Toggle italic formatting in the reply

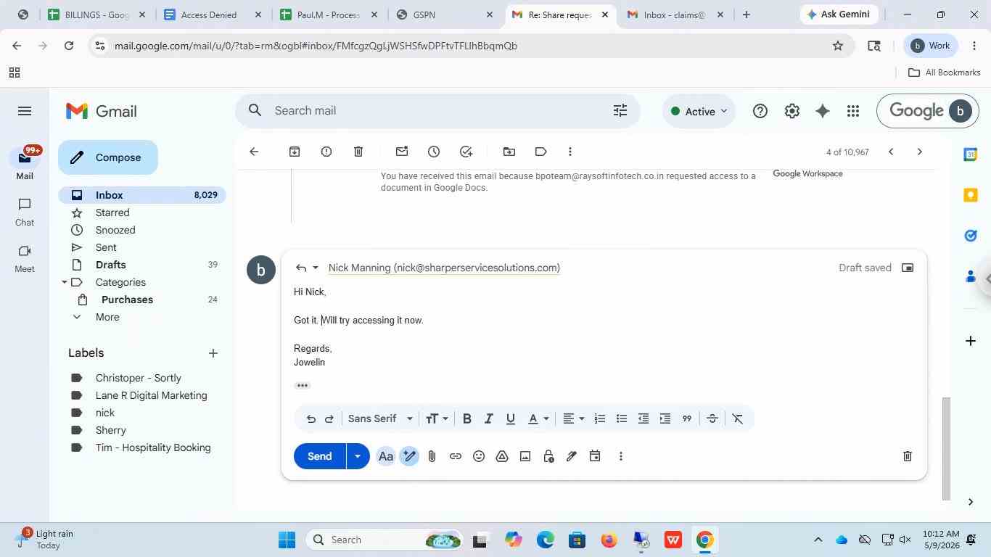coord(489,418)
